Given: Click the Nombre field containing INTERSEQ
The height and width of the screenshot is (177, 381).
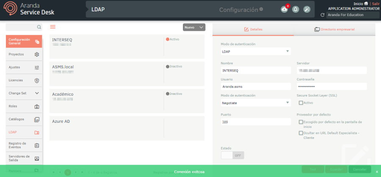Looking at the screenshot, I should [256, 71].
